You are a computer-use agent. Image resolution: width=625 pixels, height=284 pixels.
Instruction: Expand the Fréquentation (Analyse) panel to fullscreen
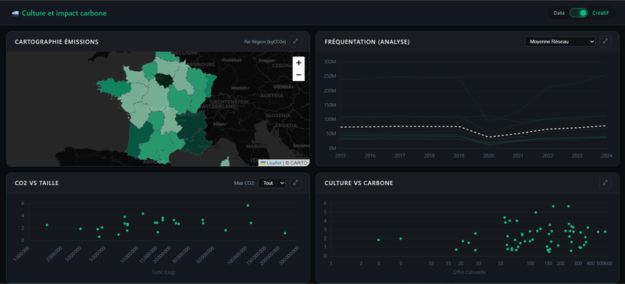click(605, 41)
